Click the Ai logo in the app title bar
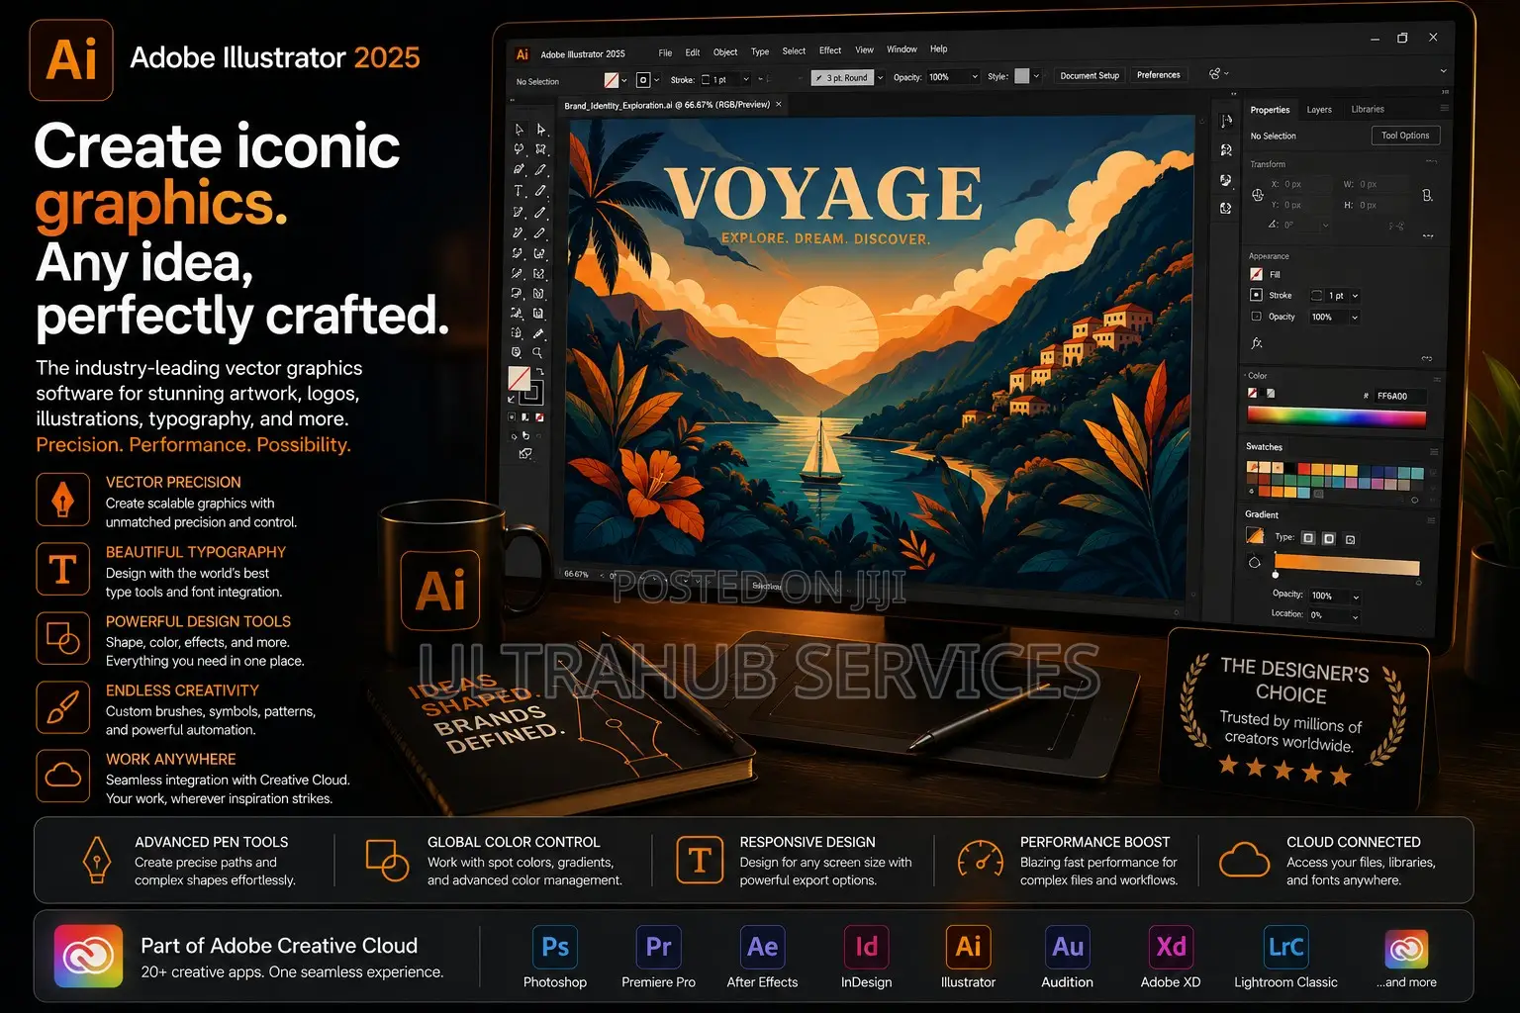The width and height of the screenshot is (1520, 1013). (x=522, y=54)
